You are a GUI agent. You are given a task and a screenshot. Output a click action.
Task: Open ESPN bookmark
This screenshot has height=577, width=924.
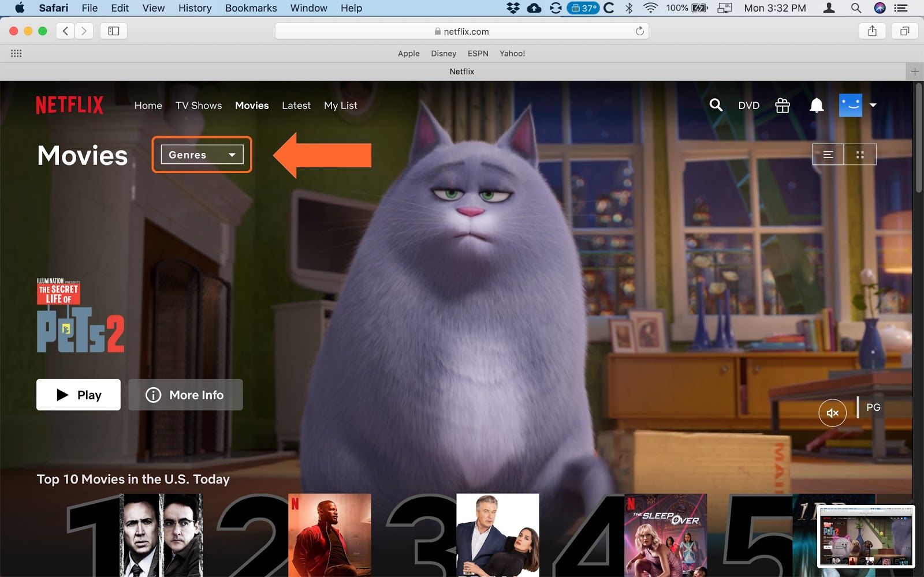coord(478,53)
